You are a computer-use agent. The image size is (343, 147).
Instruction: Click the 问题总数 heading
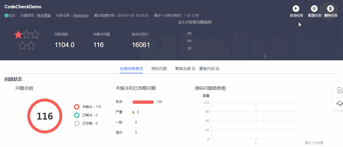click(x=24, y=88)
